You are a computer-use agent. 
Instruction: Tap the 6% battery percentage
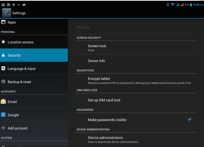tap(187, 5)
